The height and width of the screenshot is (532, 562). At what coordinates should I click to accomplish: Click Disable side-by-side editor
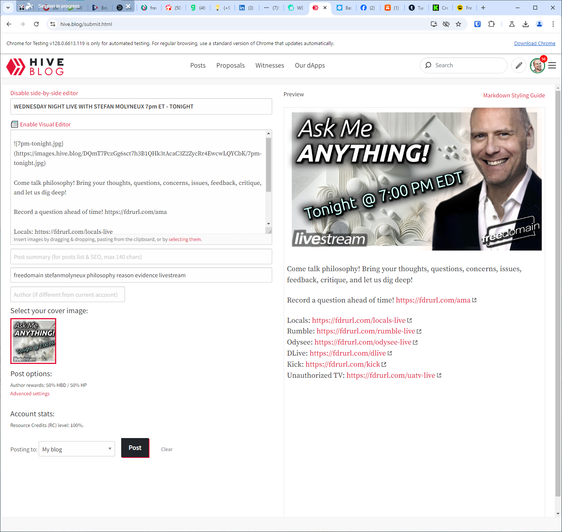[x=44, y=93]
